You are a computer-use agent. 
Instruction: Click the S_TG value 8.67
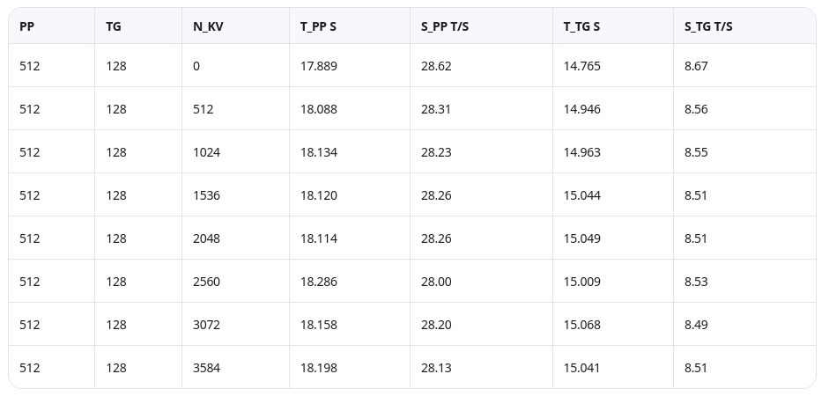point(696,66)
